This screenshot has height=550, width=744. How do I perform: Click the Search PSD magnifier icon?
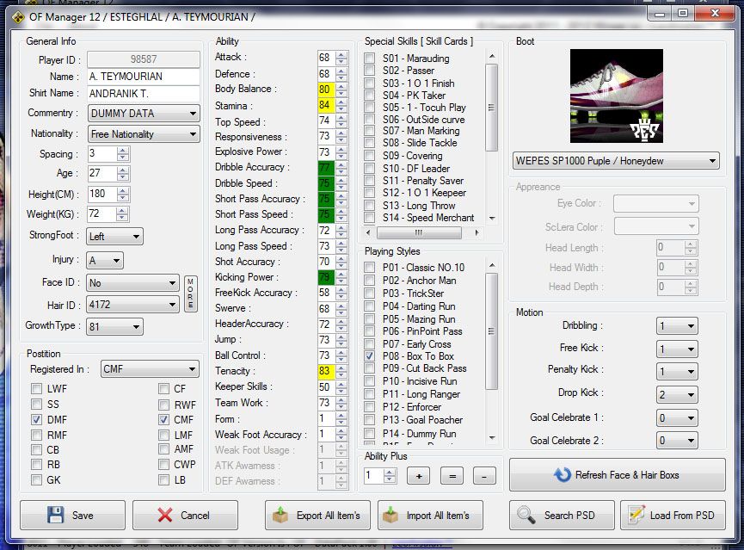click(526, 515)
